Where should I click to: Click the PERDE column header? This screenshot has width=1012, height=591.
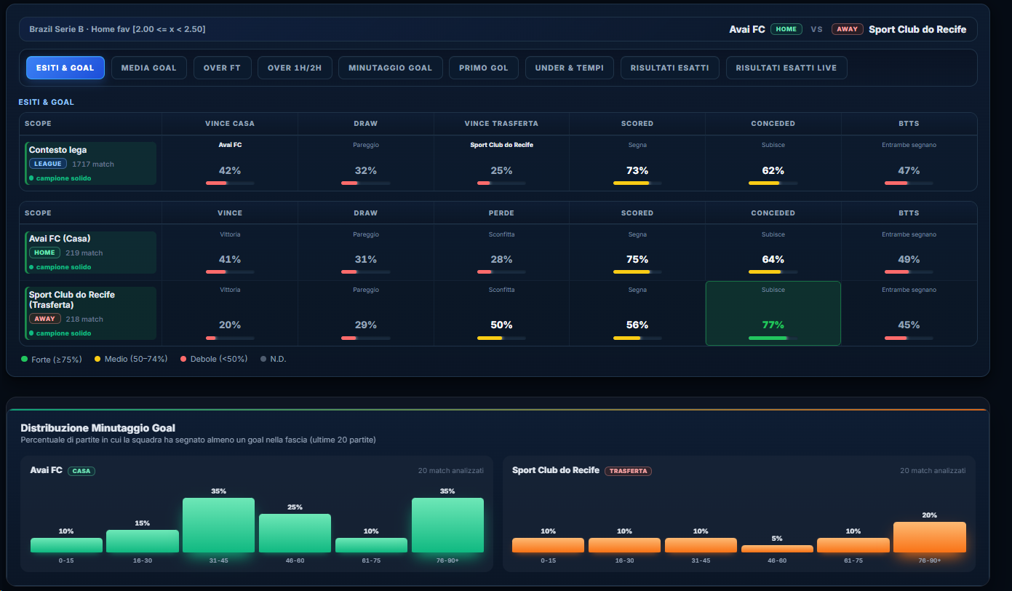pos(501,213)
